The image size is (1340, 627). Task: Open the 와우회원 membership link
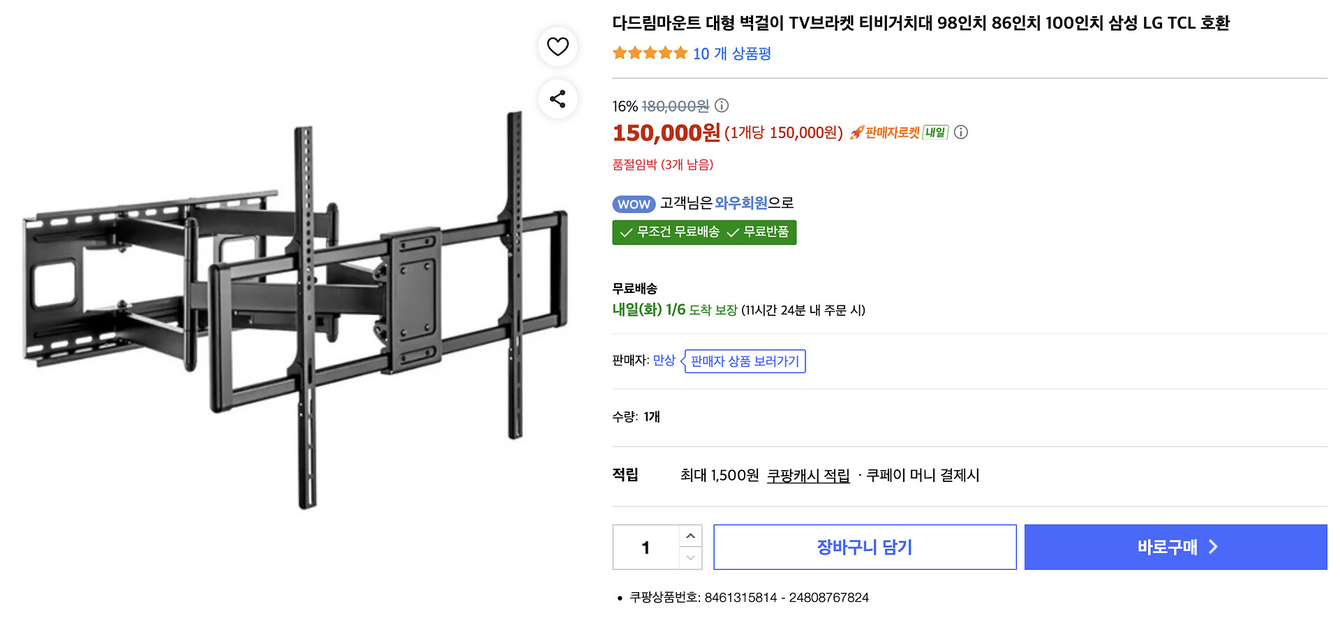[741, 203]
